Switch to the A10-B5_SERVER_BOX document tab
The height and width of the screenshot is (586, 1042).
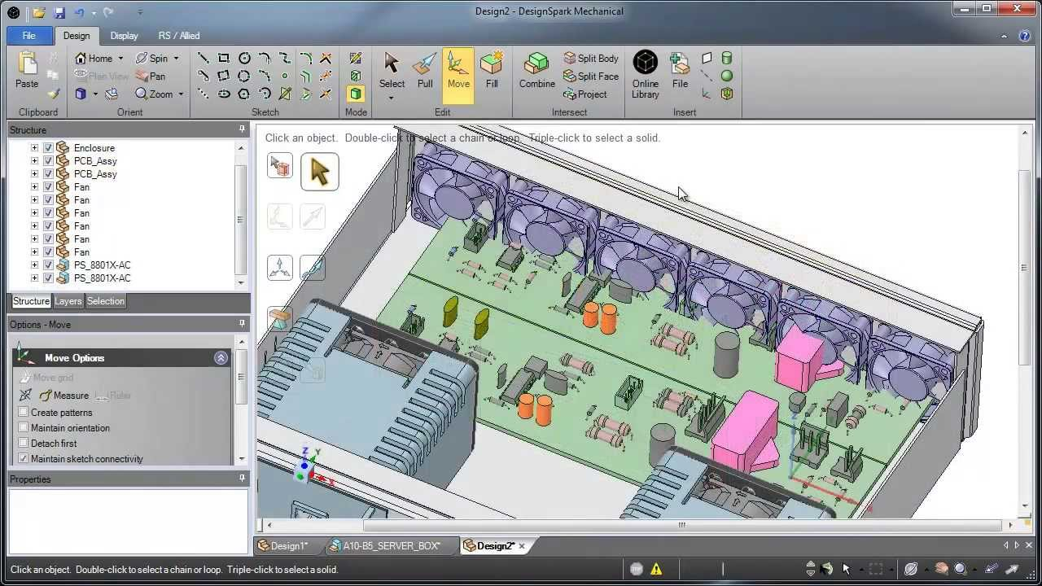pyautogui.click(x=391, y=546)
